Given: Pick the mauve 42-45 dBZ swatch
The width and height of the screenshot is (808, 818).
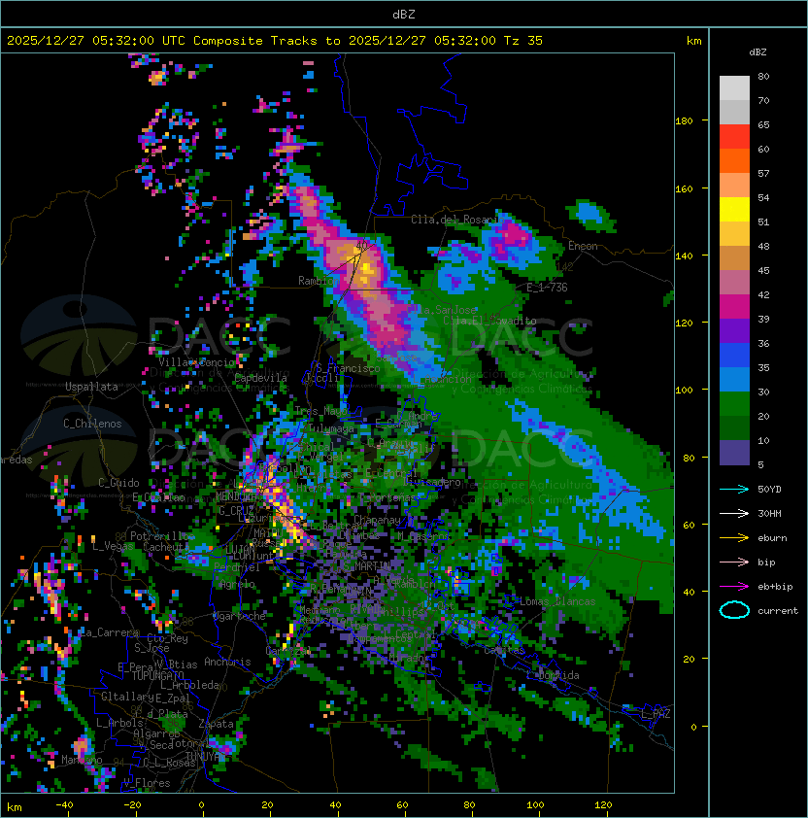Looking at the screenshot, I should point(734,283).
